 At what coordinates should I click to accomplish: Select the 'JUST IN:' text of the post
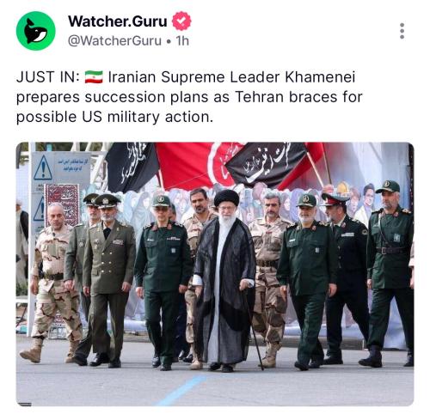click(x=48, y=77)
